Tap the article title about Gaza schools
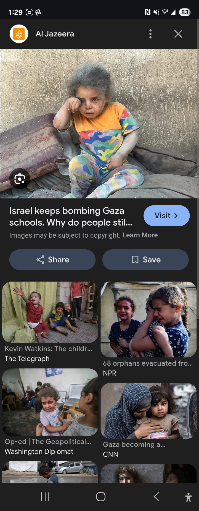The height and width of the screenshot is (511, 199). tap(71, 217)
